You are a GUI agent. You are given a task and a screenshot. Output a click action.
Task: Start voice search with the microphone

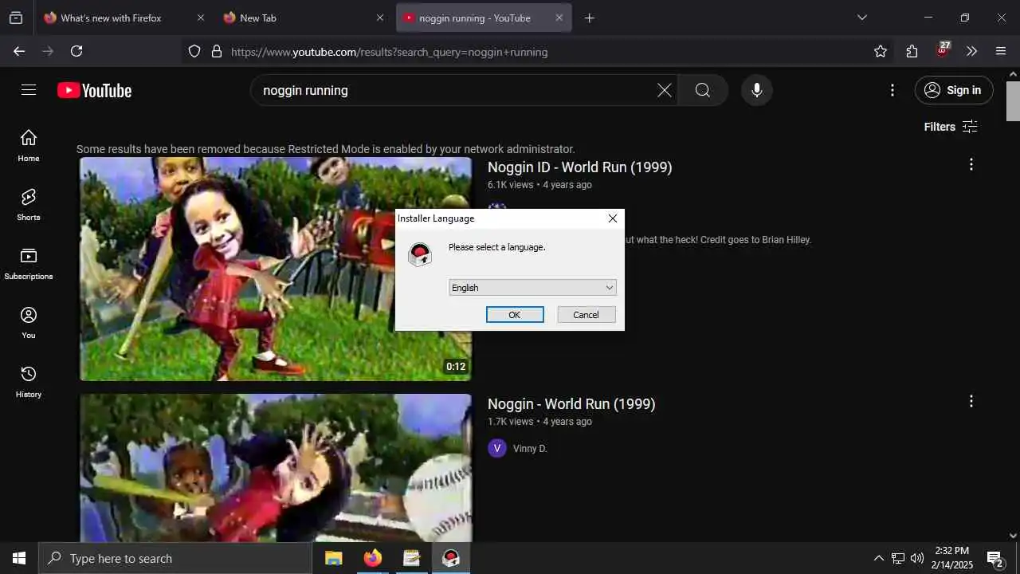click(756, 90)
